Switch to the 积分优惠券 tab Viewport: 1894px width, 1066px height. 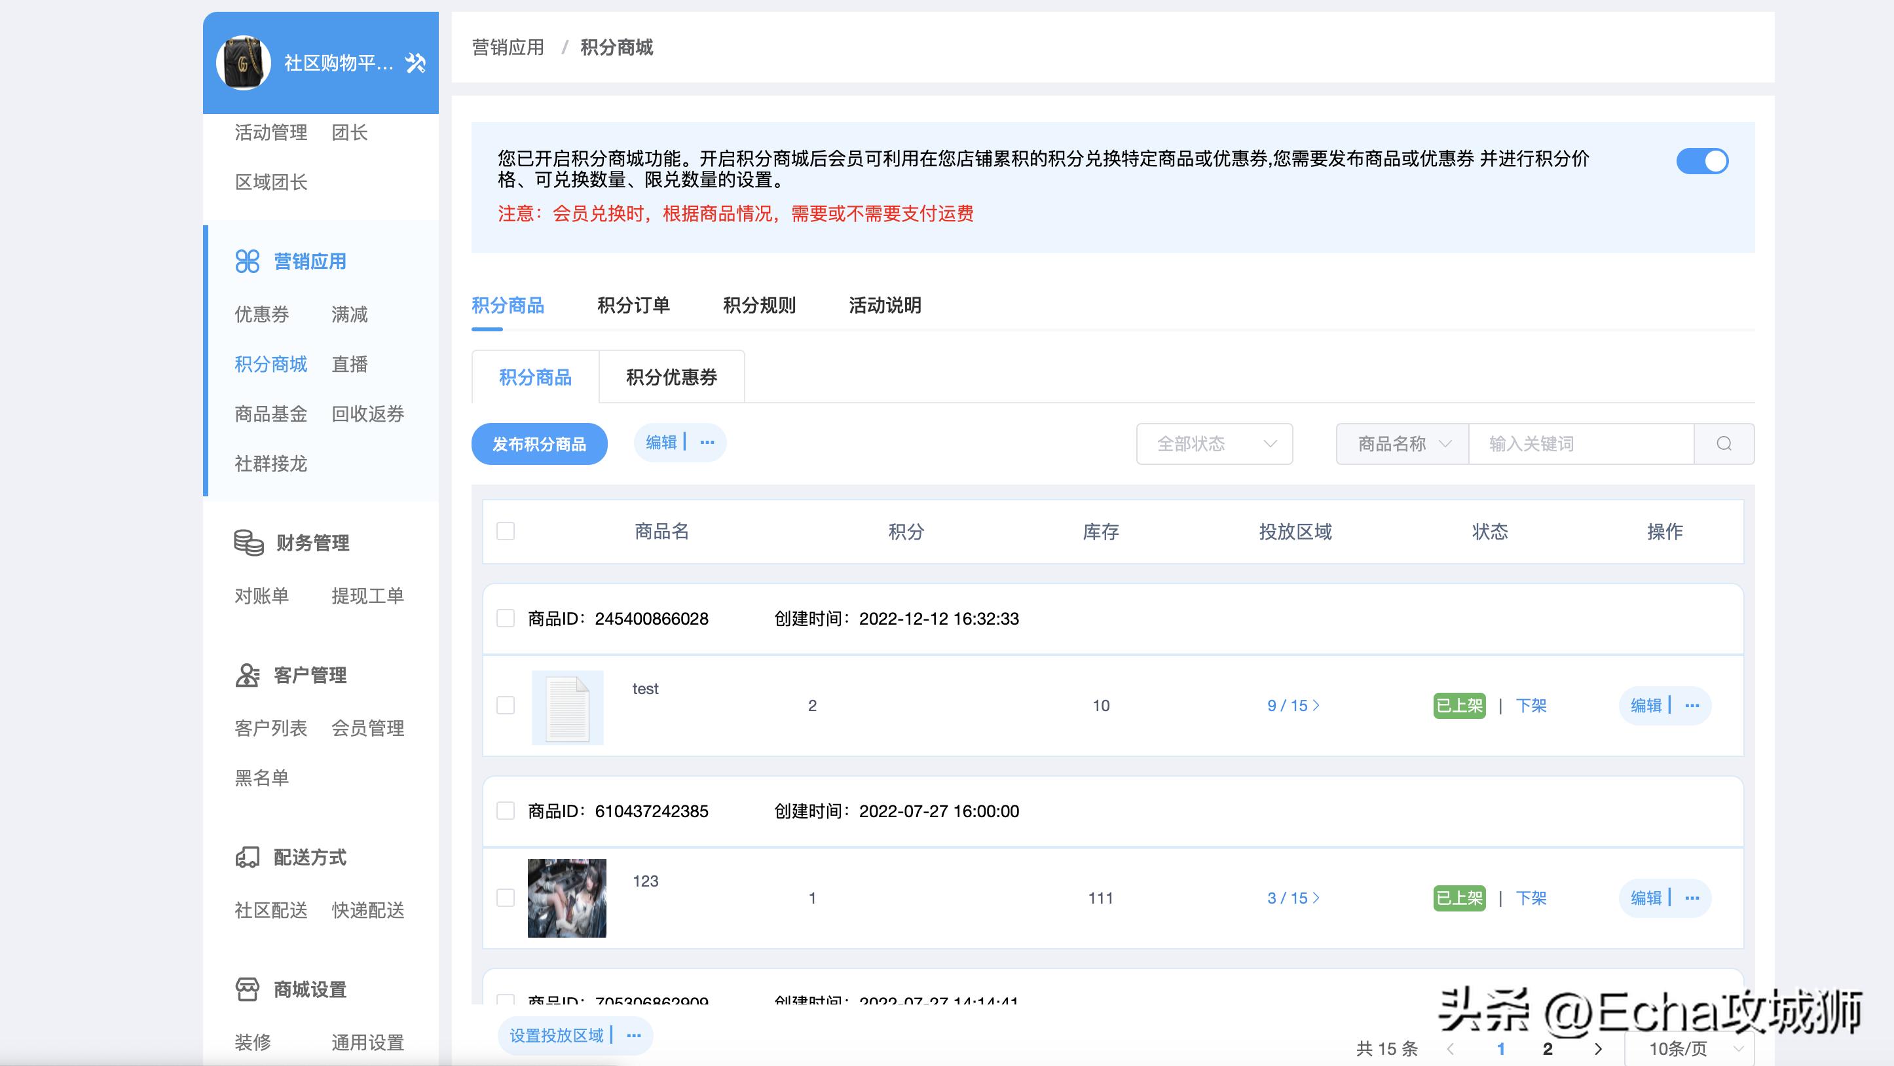pyautogui.click(x=671, y=377)
